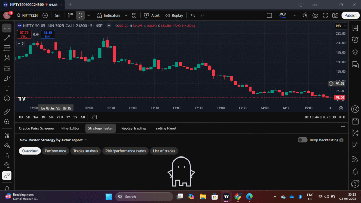Click the red SELL 57.75 button
Image resolution: width=361 pixels, height=203 pixels.
24,35
